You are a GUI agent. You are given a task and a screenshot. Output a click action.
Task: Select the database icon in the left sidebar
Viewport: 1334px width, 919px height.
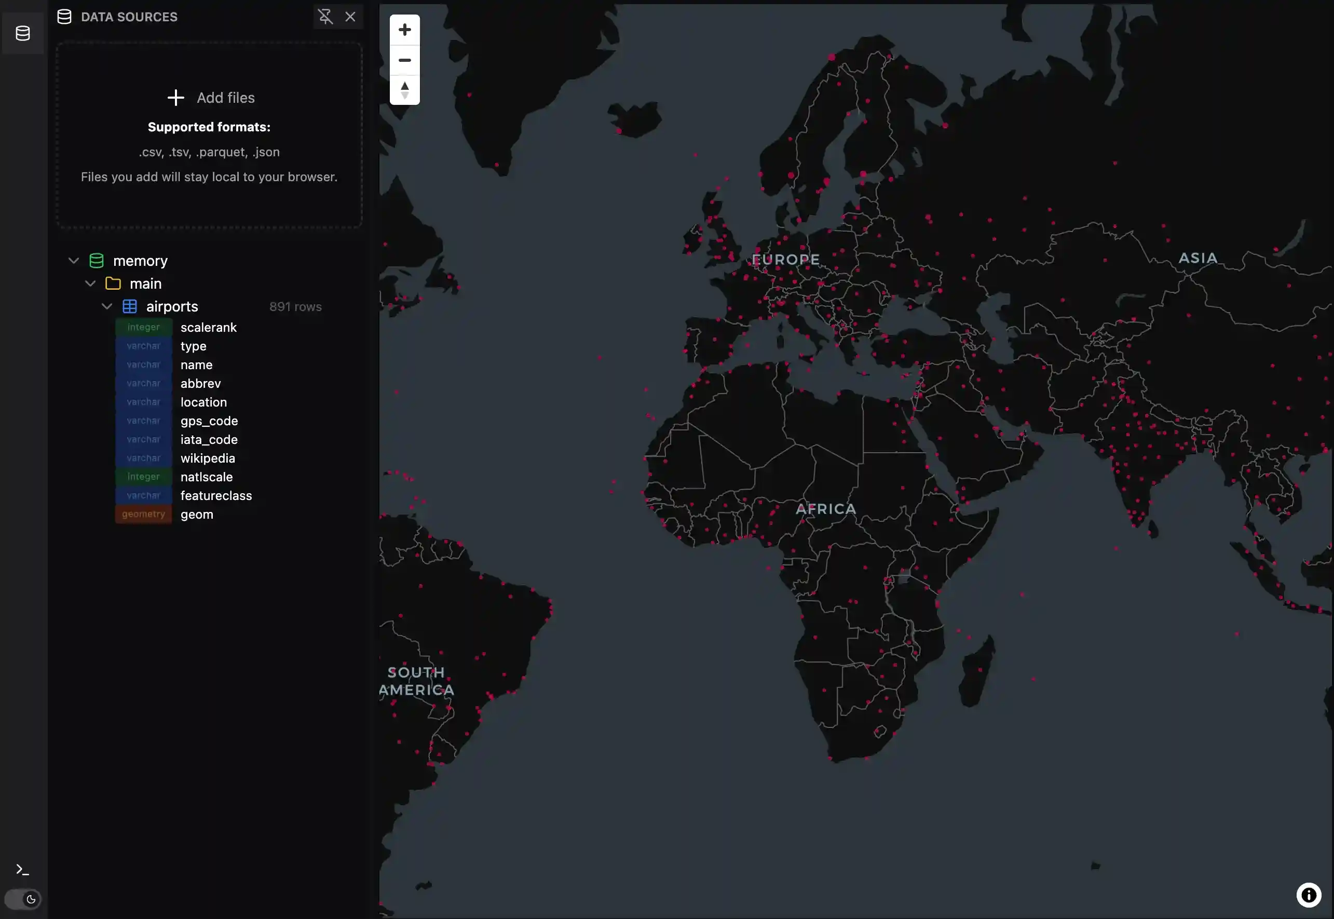coord(23,33)
